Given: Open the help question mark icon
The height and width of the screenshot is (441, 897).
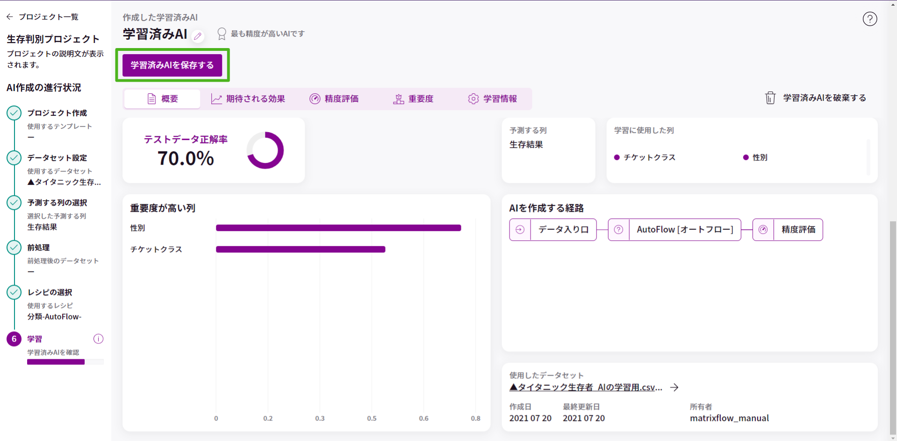Looking at the screenshot, I should point(869,19).
